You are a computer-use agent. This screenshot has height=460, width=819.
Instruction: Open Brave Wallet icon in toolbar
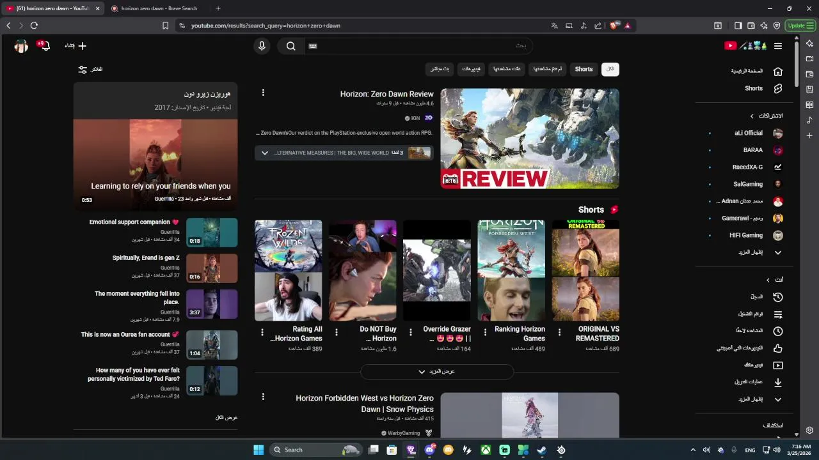click(751, 26)
